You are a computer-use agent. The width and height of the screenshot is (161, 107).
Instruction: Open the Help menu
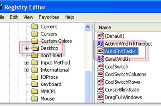tap(69, 17)
